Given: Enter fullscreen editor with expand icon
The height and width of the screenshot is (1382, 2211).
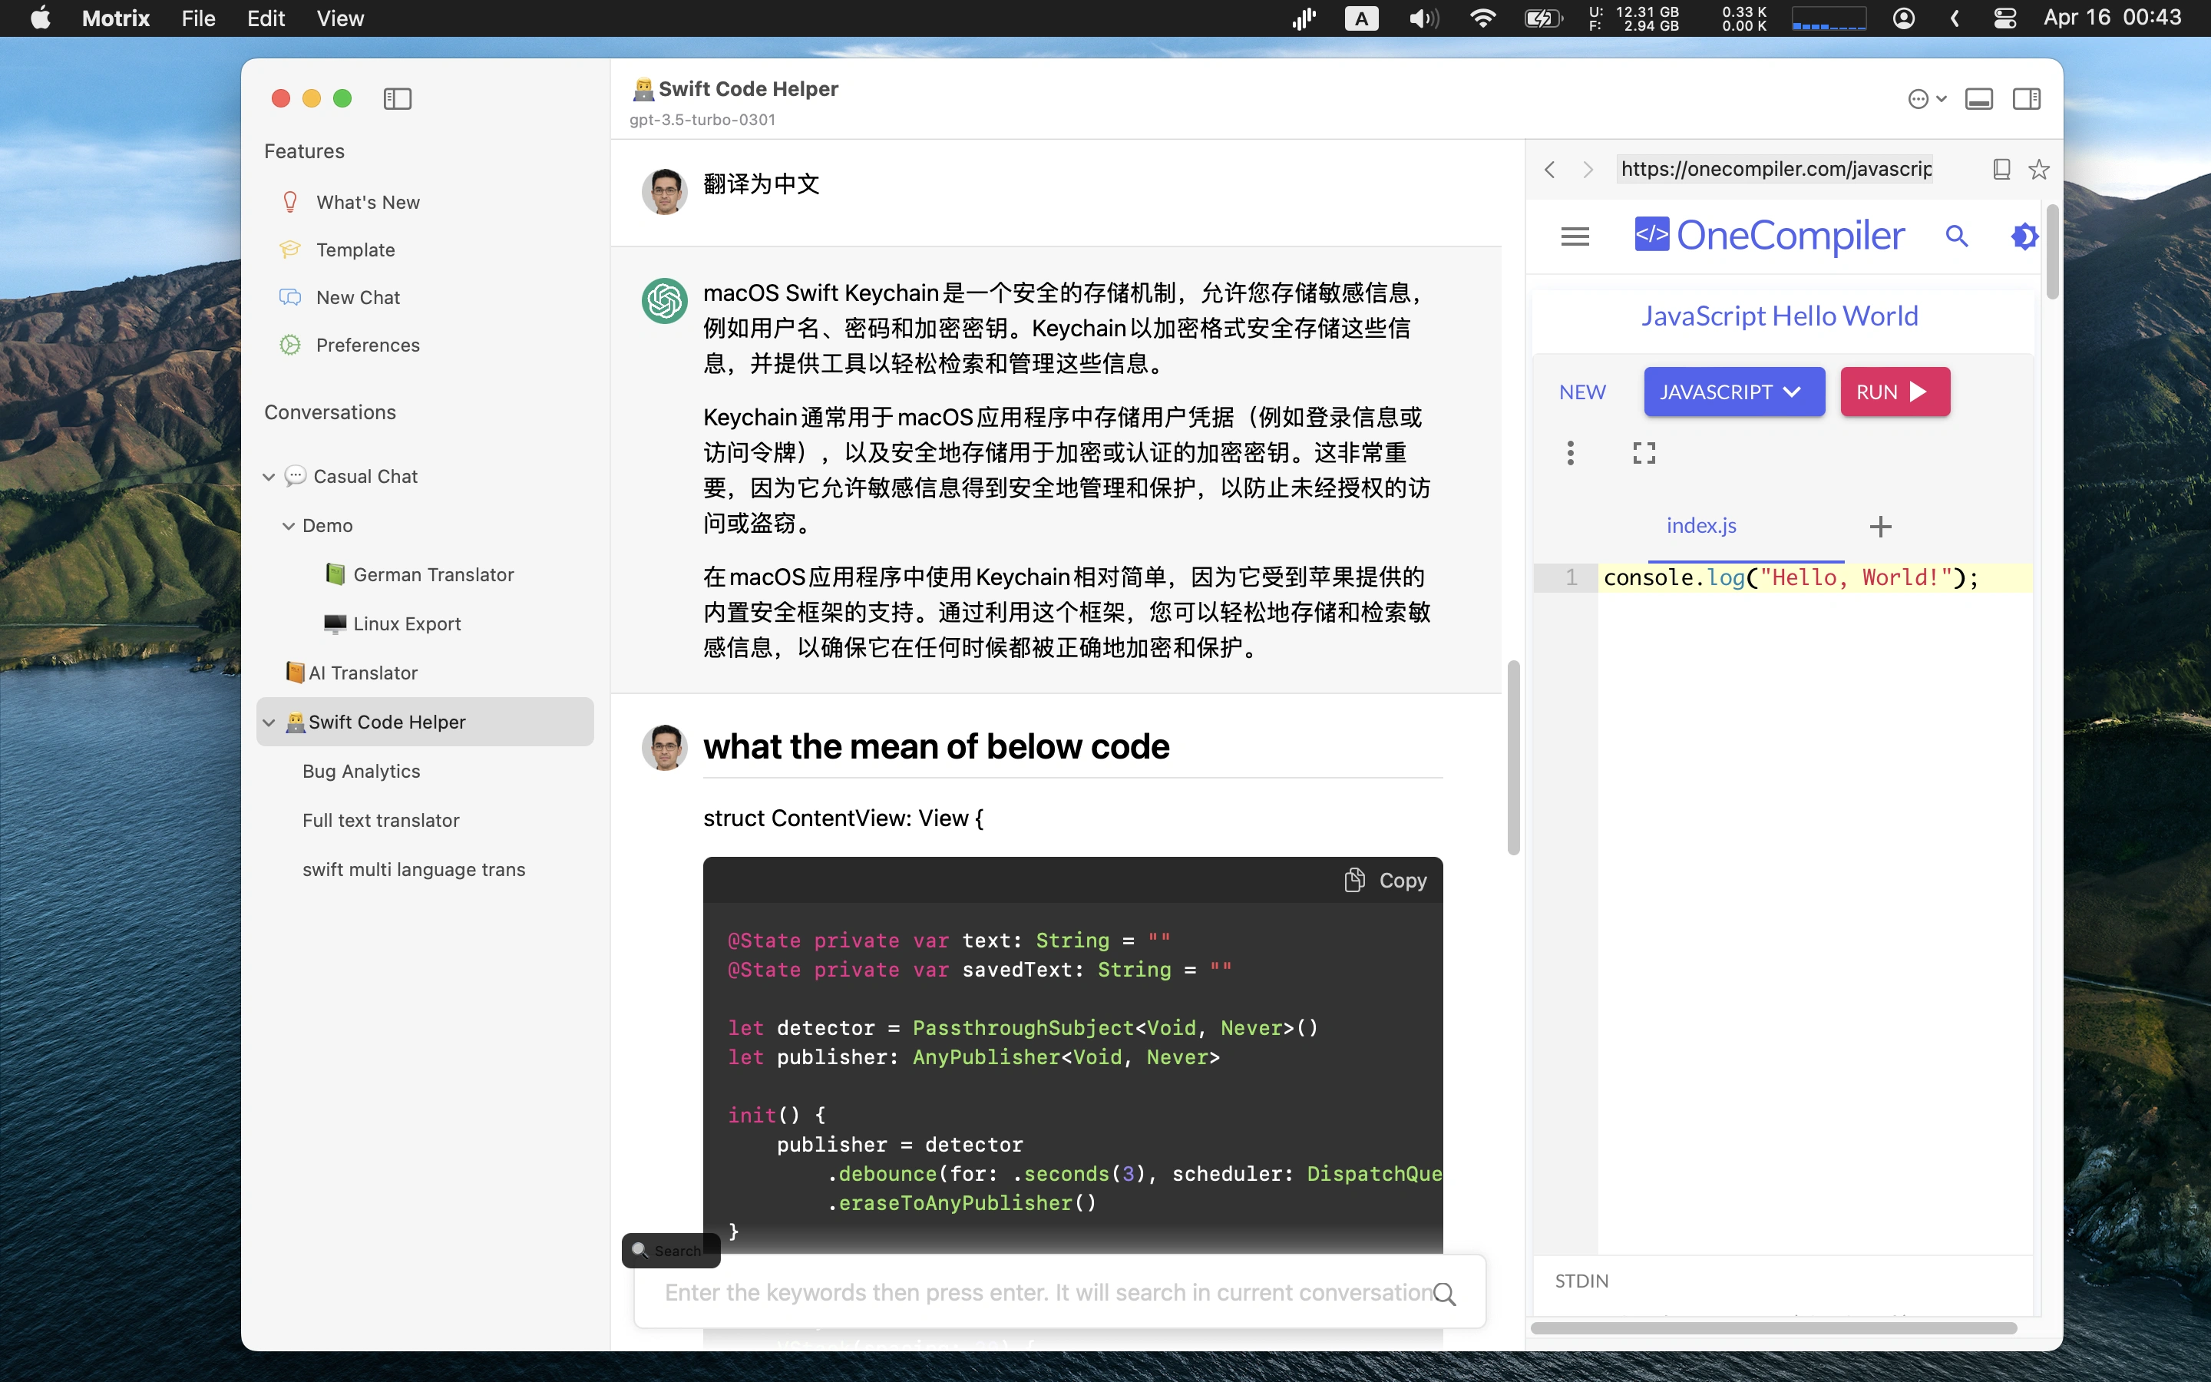Looking at the screenshot, I should point(1644,452).
